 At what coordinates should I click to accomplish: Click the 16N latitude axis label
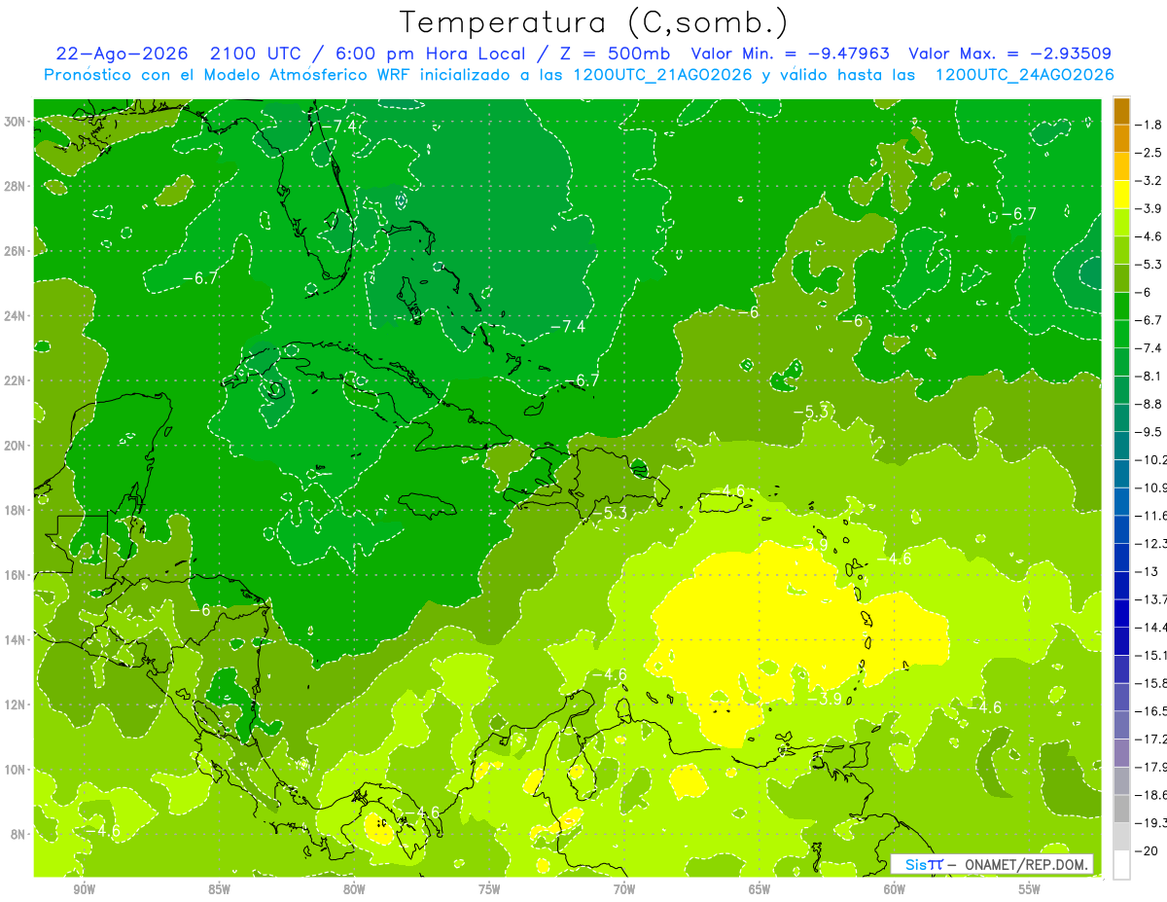pyautogui.click(x=15, y=574)
